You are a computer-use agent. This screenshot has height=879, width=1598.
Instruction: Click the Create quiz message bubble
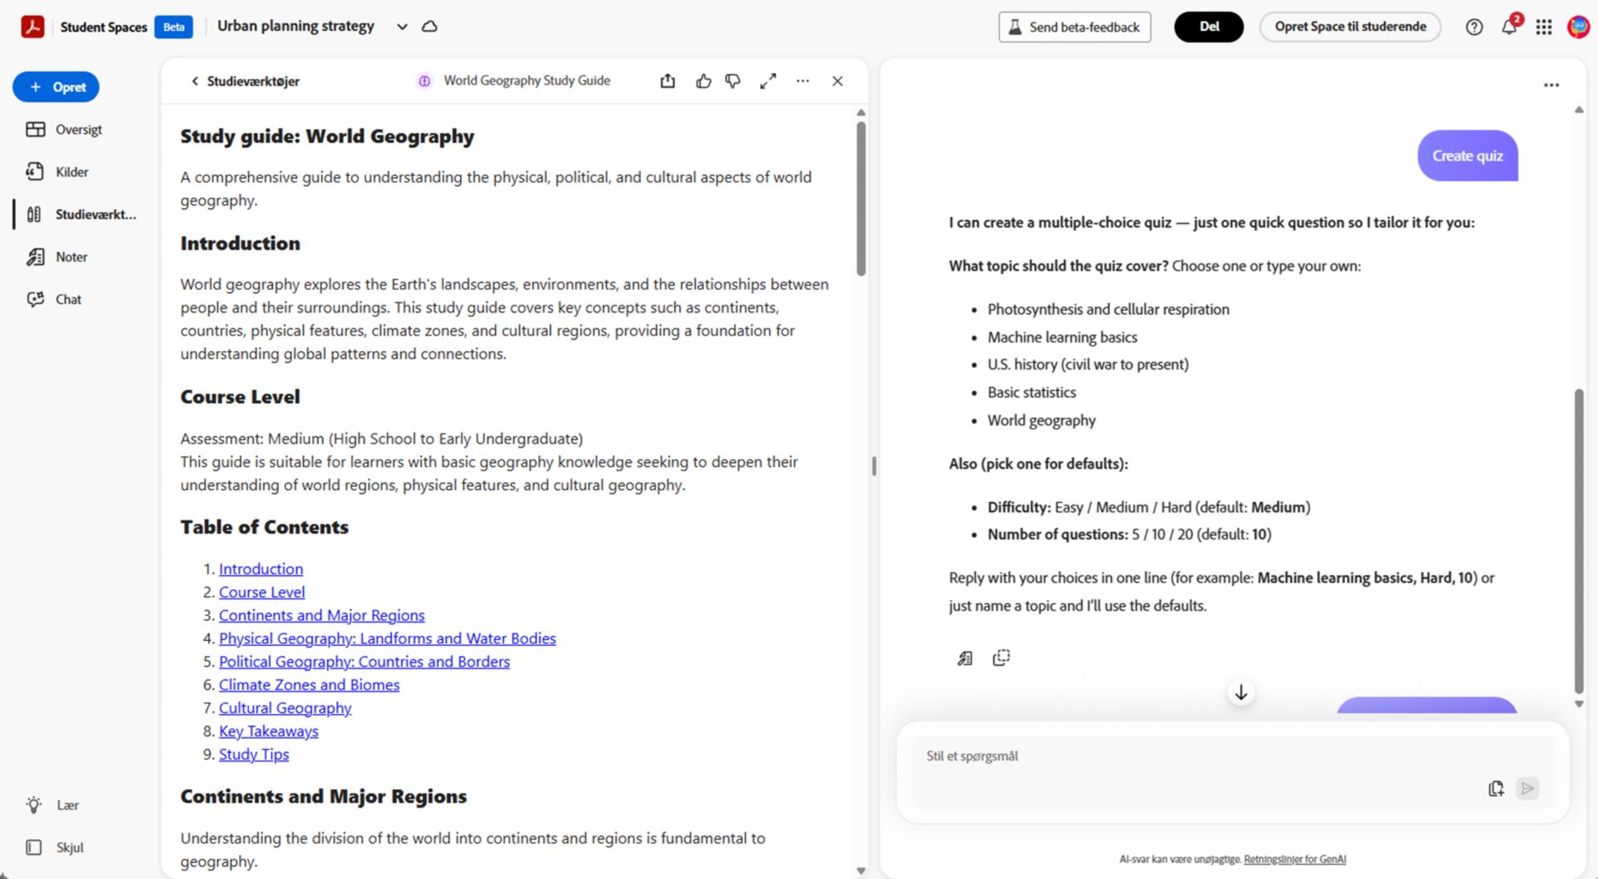click(1467, 156)
